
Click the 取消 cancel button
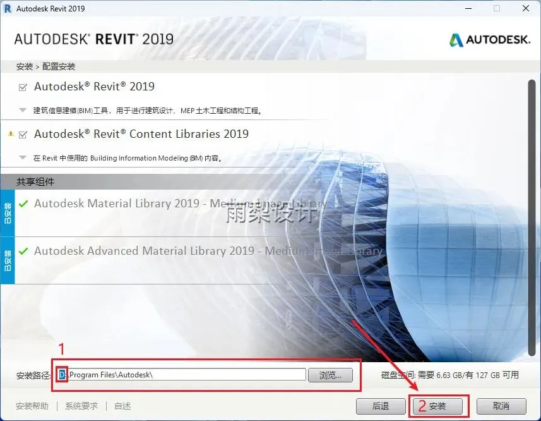point(501,406)
